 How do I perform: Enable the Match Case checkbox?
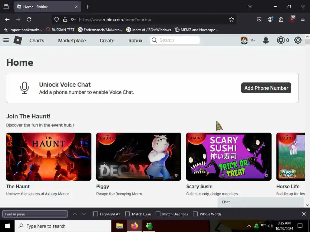127,214
